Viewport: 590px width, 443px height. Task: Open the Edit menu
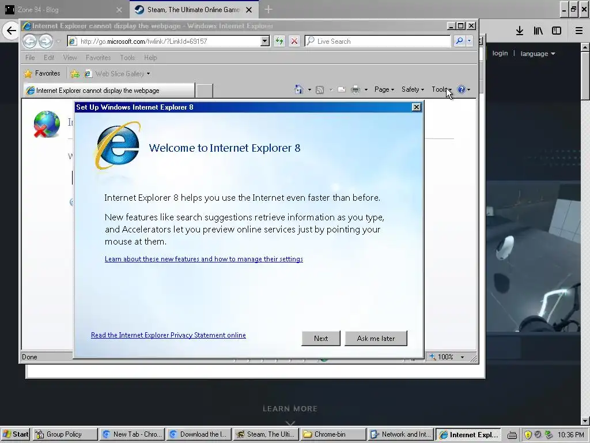click(x=49, y=58)
